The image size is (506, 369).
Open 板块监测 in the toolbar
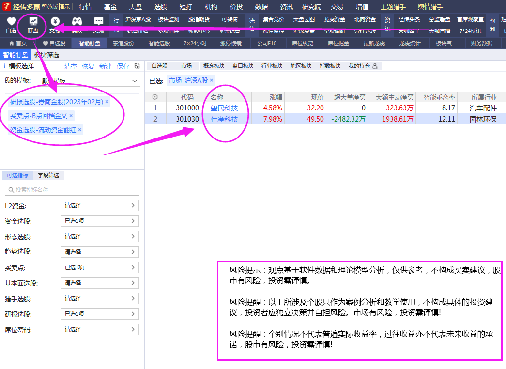coord(169,20)
